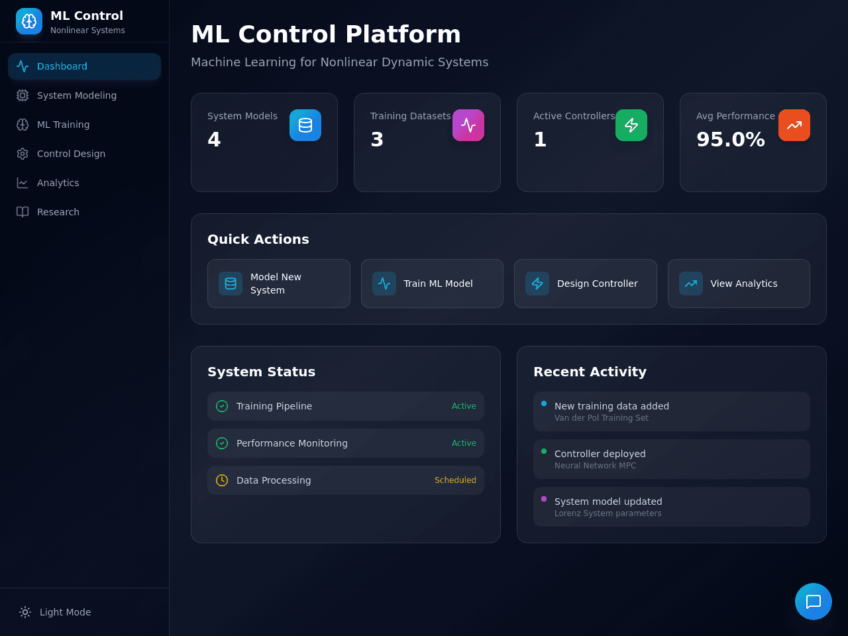The image size is (848, 636).
Task: Click the pulse icon in Train ML Model
Action: (x=384, y=284)
